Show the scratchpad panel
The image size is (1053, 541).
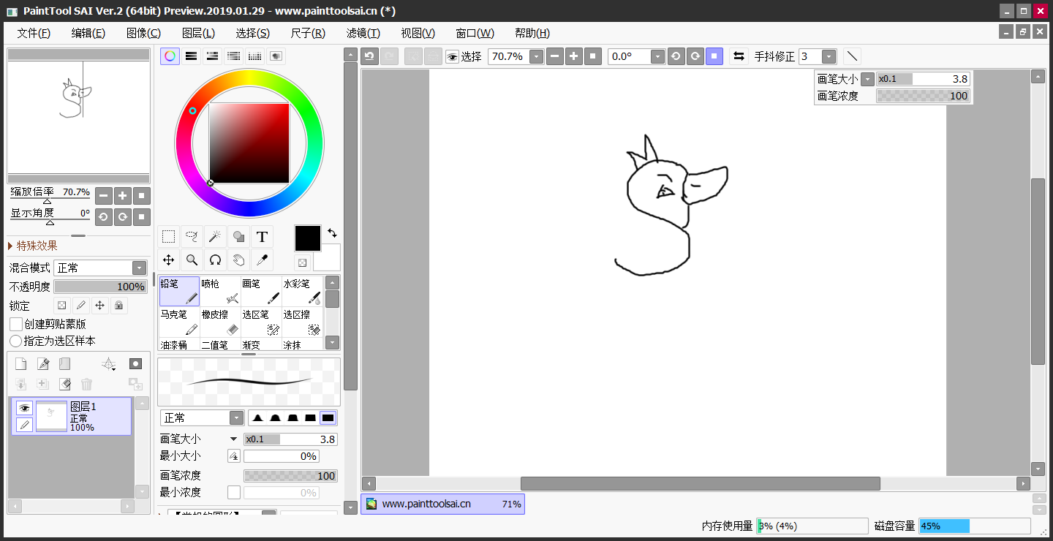pyautogui.click(x=276, y=56)
